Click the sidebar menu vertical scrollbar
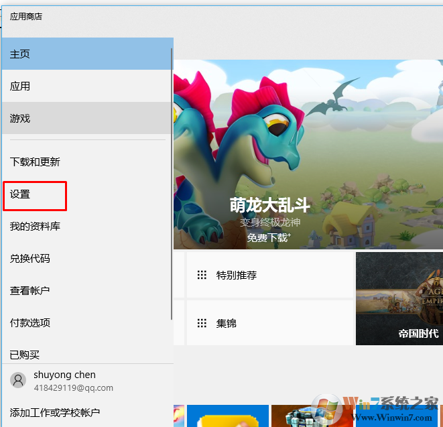This screenshot has width=443, height=427. (171, 184)
